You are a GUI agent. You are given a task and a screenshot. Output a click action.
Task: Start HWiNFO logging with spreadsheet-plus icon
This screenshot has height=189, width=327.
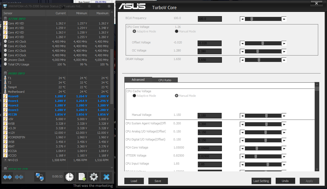pos(82,177)
